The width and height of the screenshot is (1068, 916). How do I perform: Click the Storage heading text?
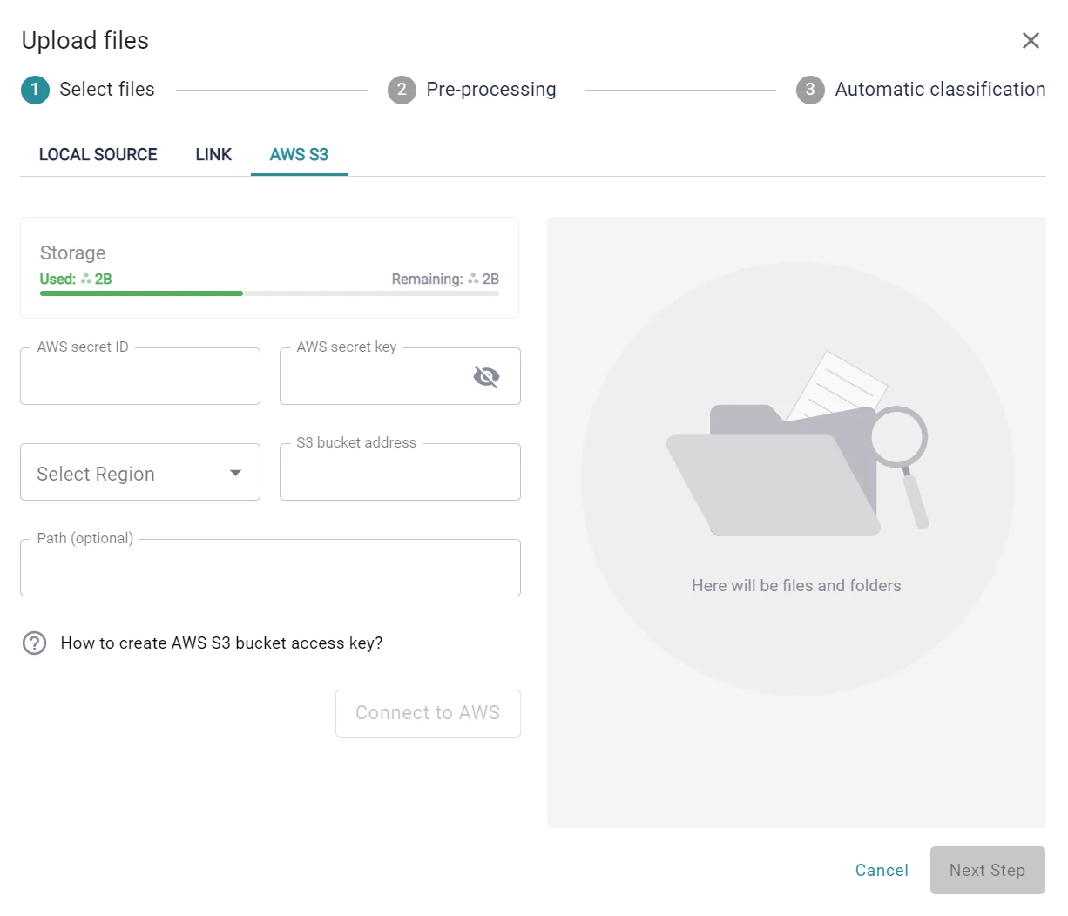(73, 253)
